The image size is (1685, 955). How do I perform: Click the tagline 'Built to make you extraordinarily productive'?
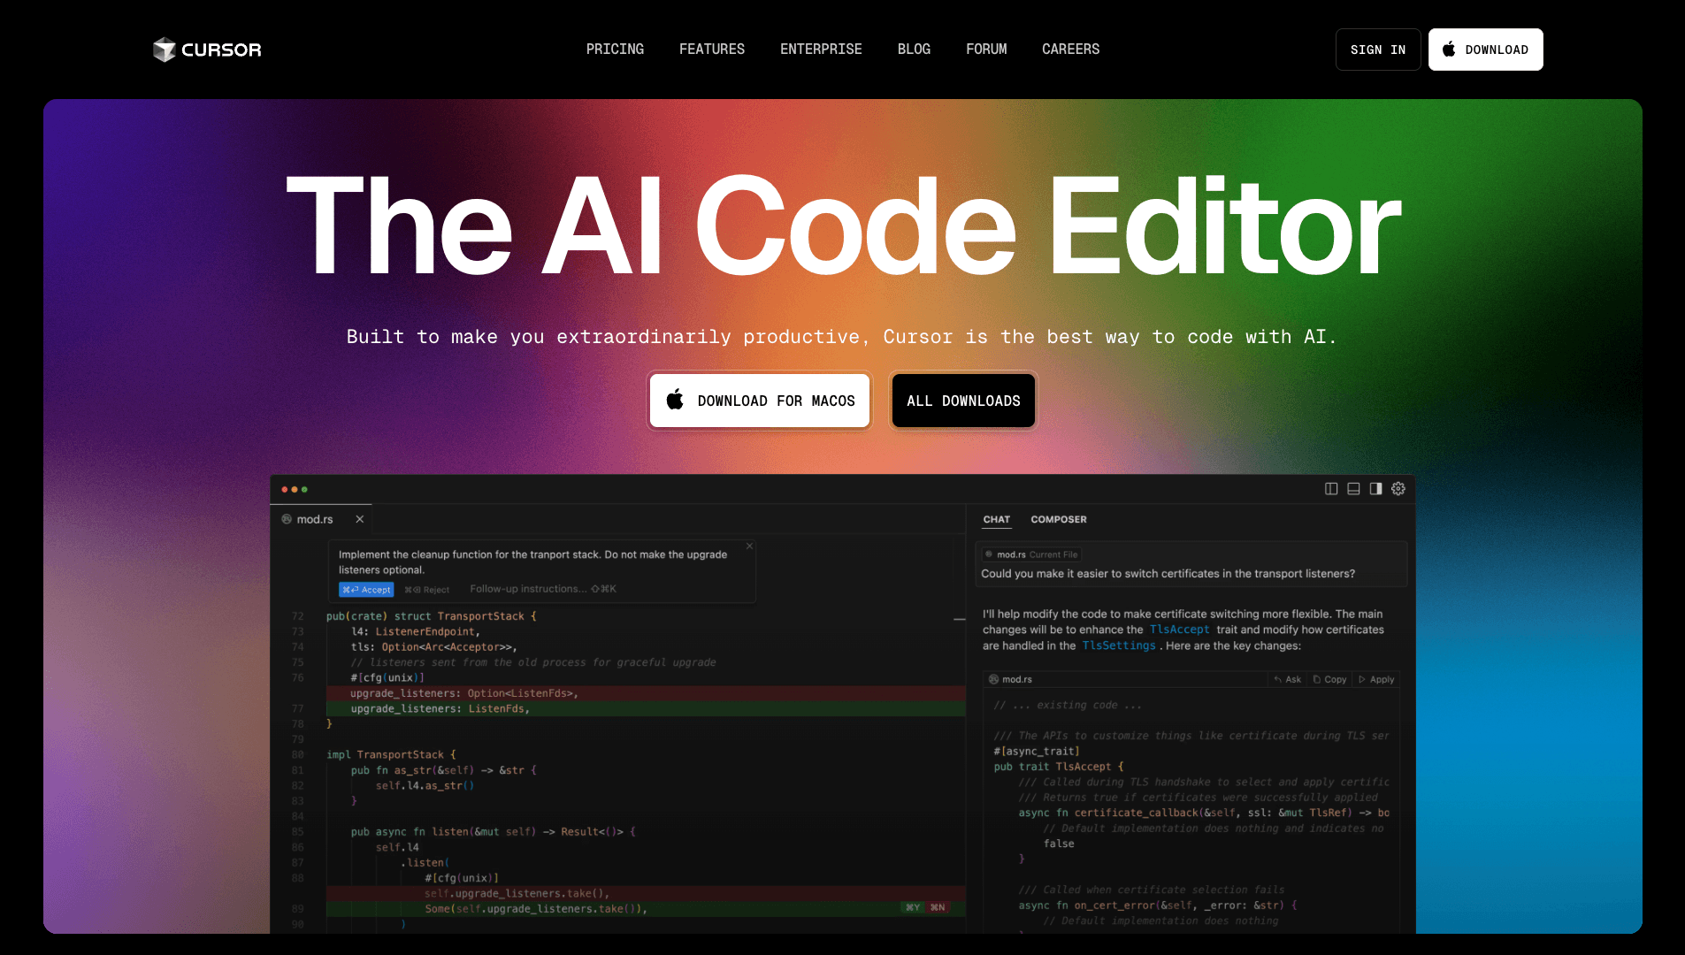(x=602, y=337)
